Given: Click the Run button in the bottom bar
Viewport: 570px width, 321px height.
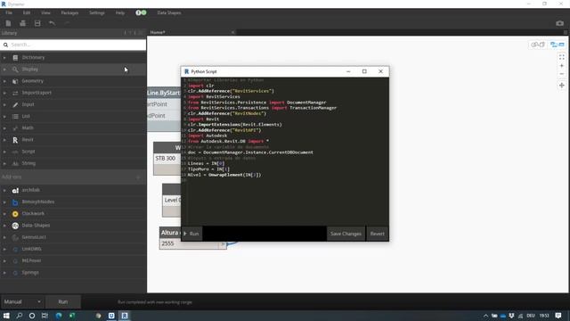Looking at the screenshot, I should [x=63, y=301].
